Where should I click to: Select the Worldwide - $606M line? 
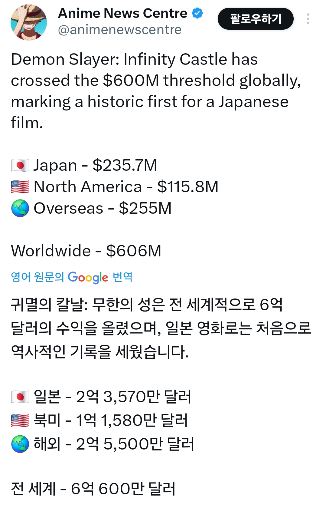[86, 251]
